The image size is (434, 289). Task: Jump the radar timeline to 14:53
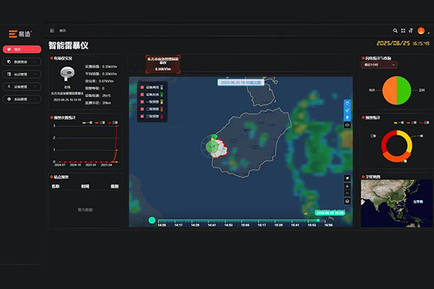229,225
